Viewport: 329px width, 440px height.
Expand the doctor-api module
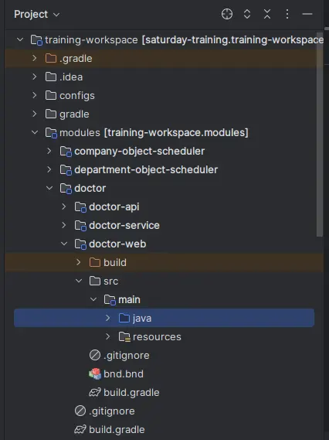[x=64, y=206]
